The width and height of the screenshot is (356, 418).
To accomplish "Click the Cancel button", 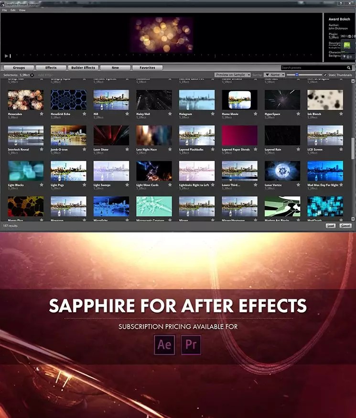I will click(x=345, y=226).
